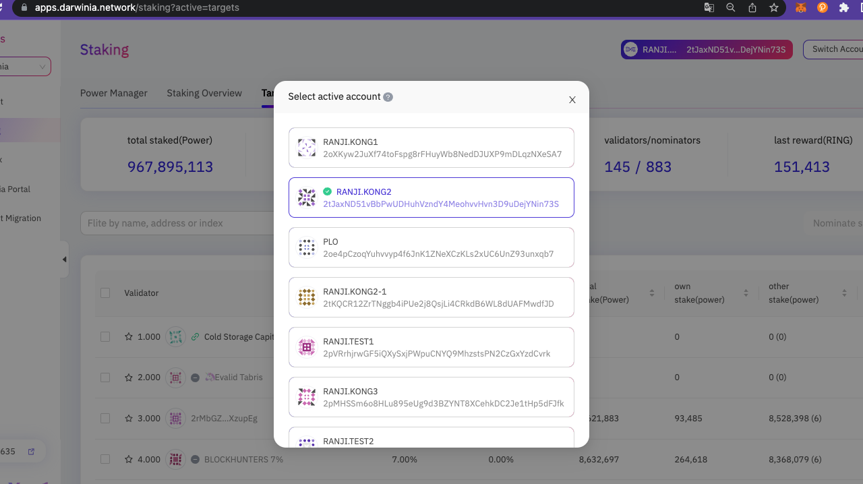Favorite the Cold Storage Capital validator via its star
Viewport: 863px width, 484px height.
[127, 336]
